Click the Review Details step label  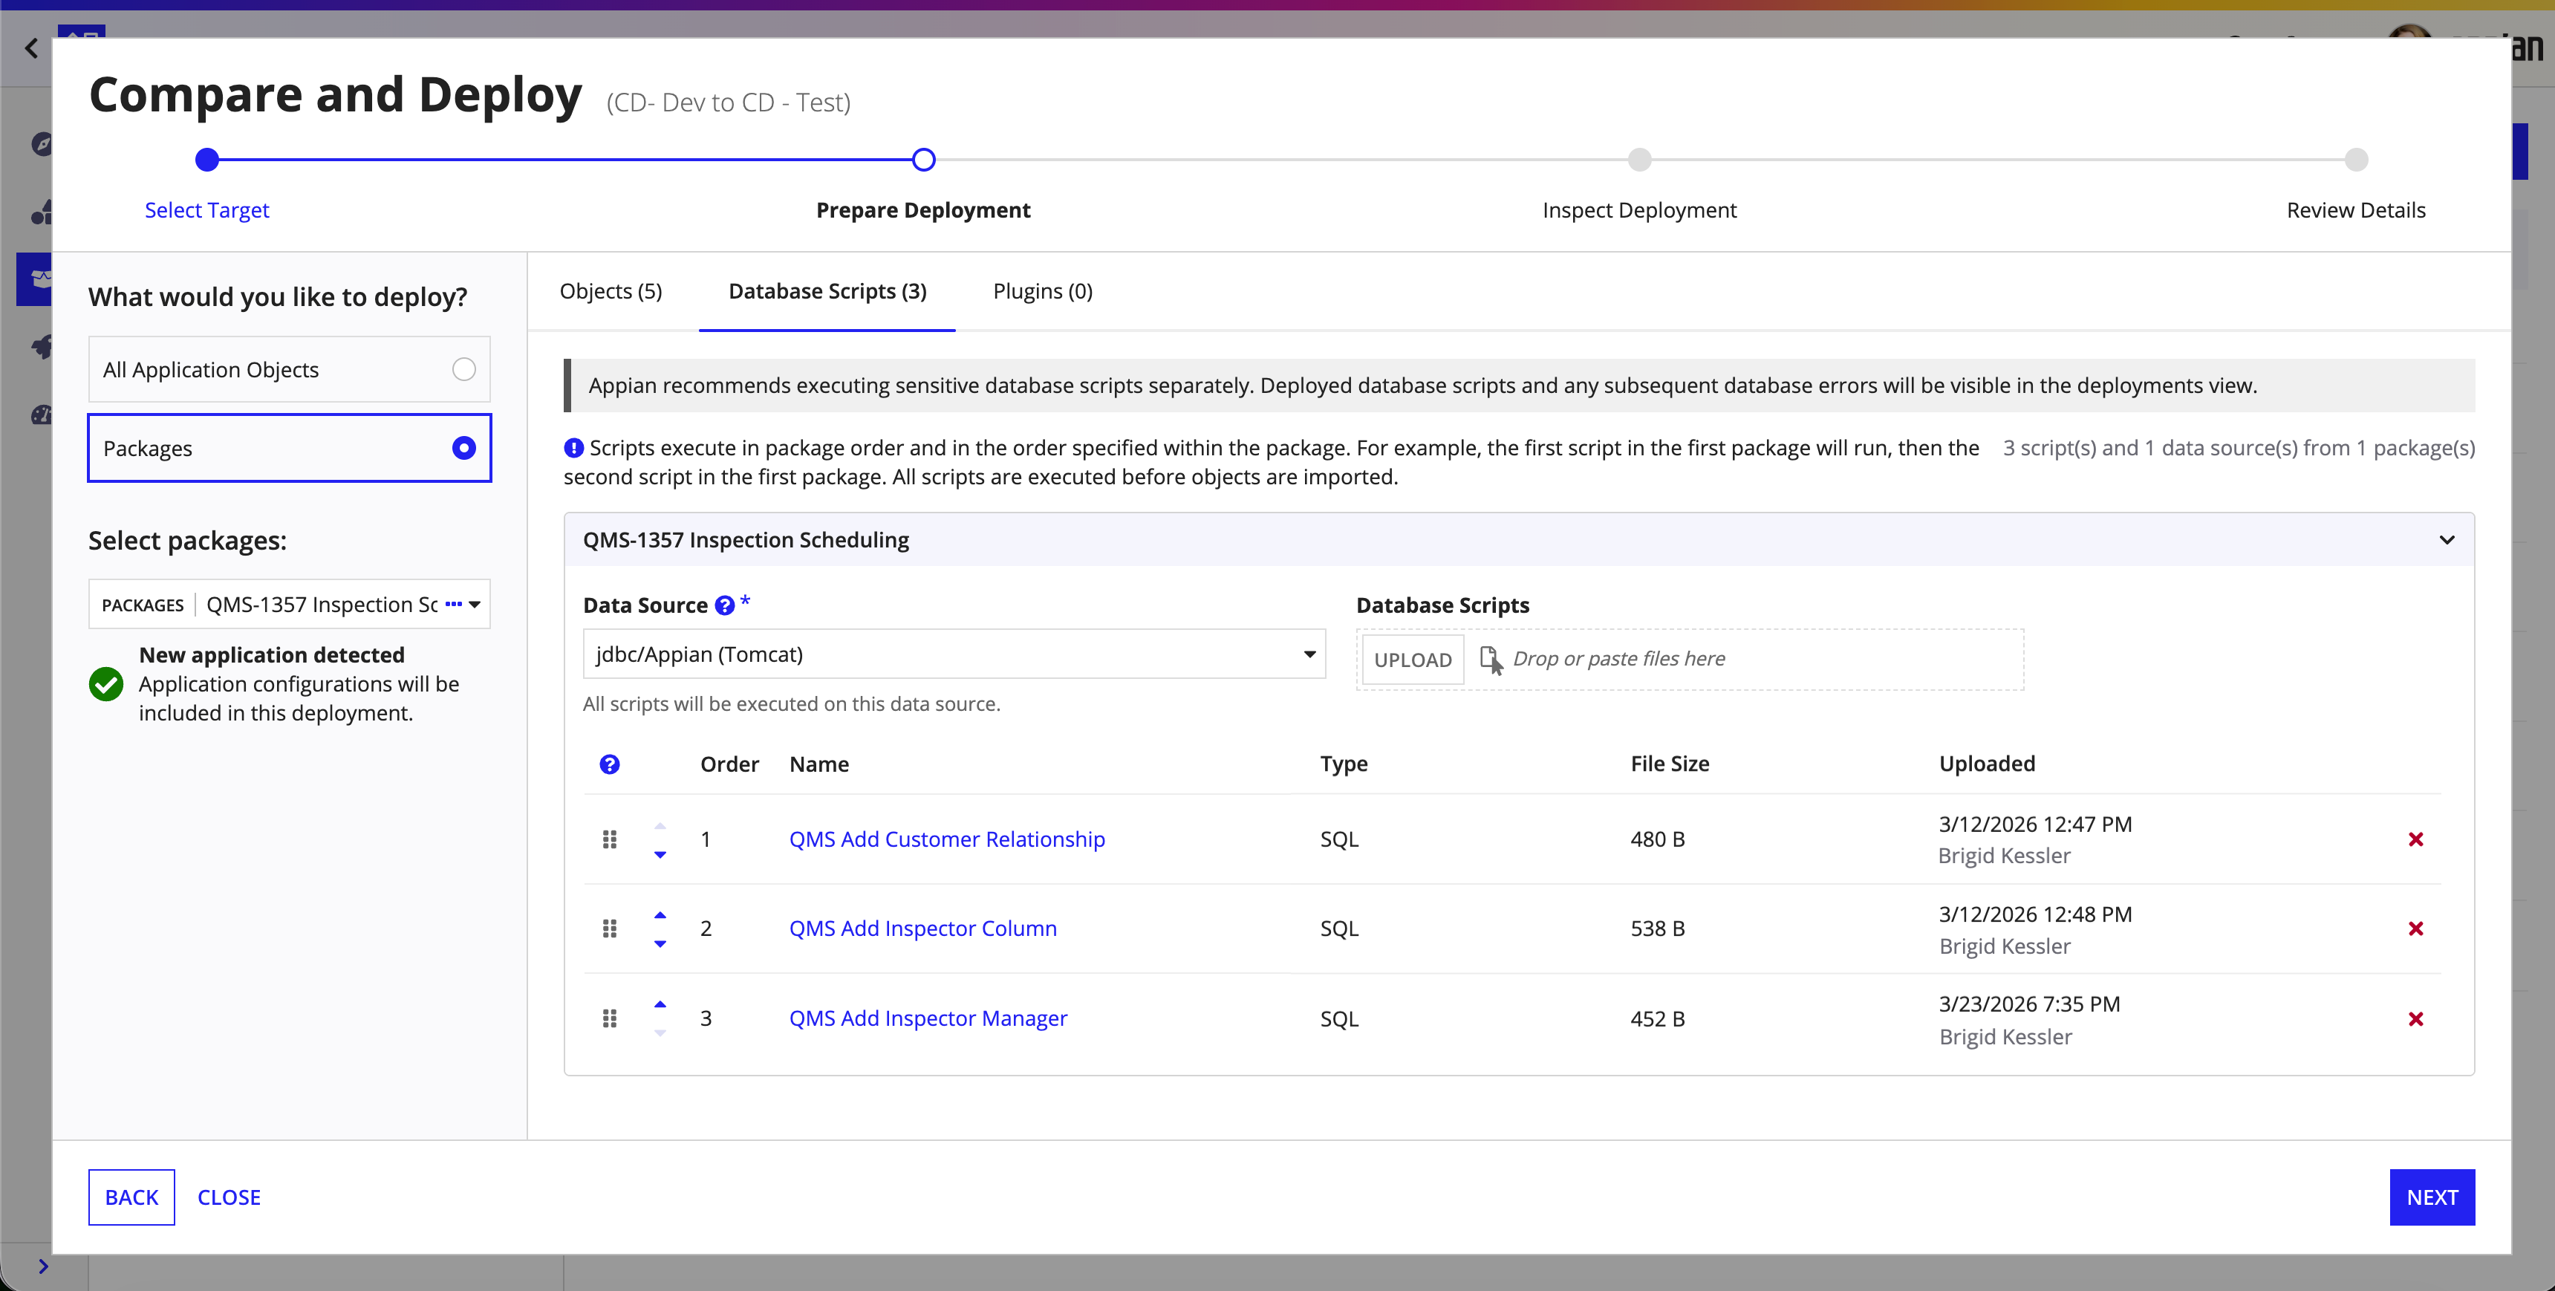[x=2357, y=210]
